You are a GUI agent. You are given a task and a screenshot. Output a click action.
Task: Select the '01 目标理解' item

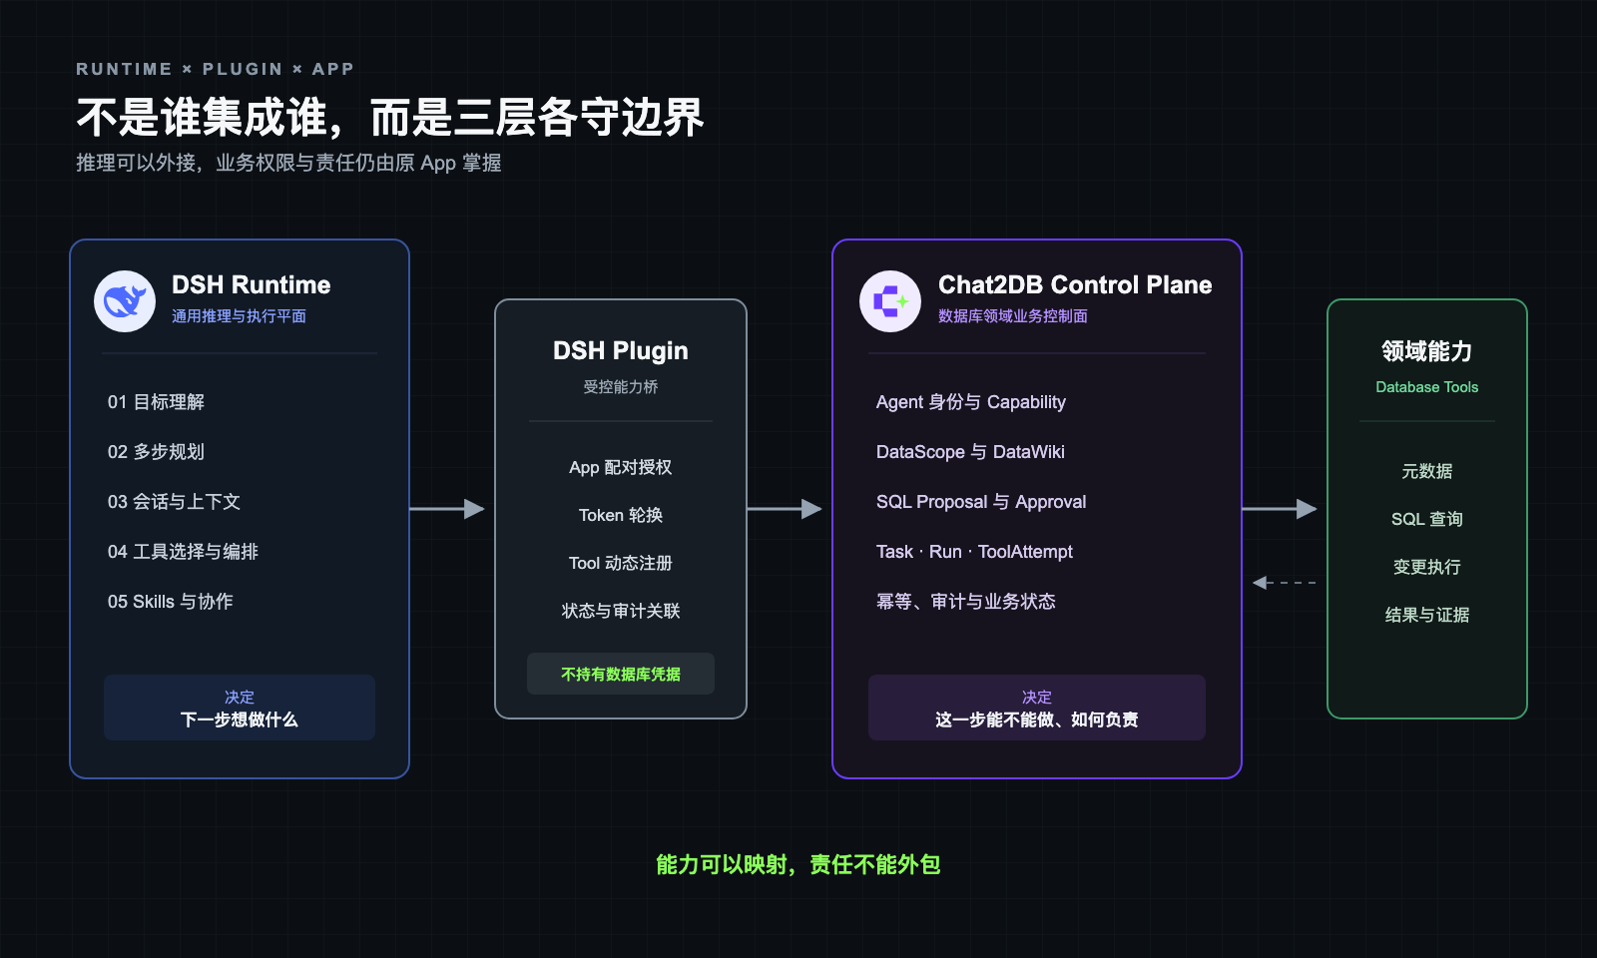(156, 402)
